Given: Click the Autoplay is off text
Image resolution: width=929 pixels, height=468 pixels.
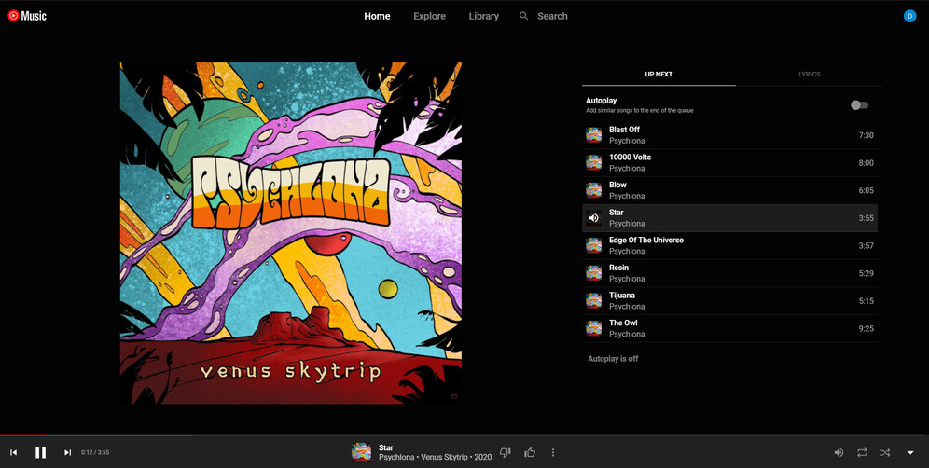Looking at the screenshot, I should [x=613, y=358].
